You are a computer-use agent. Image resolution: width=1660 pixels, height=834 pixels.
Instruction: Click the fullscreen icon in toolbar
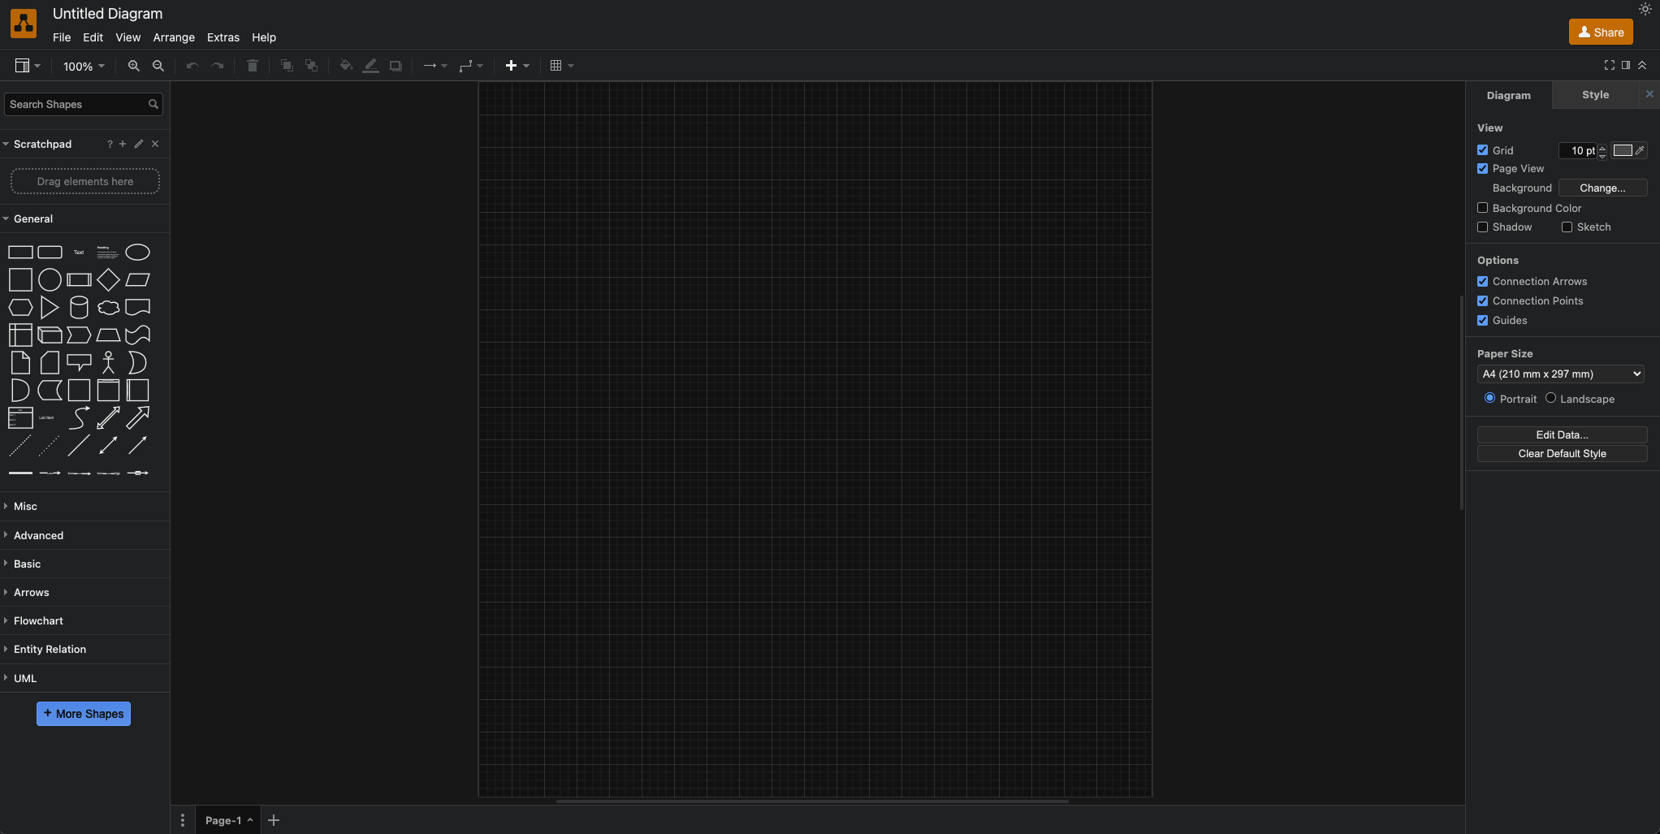[x=1609, y=65]
